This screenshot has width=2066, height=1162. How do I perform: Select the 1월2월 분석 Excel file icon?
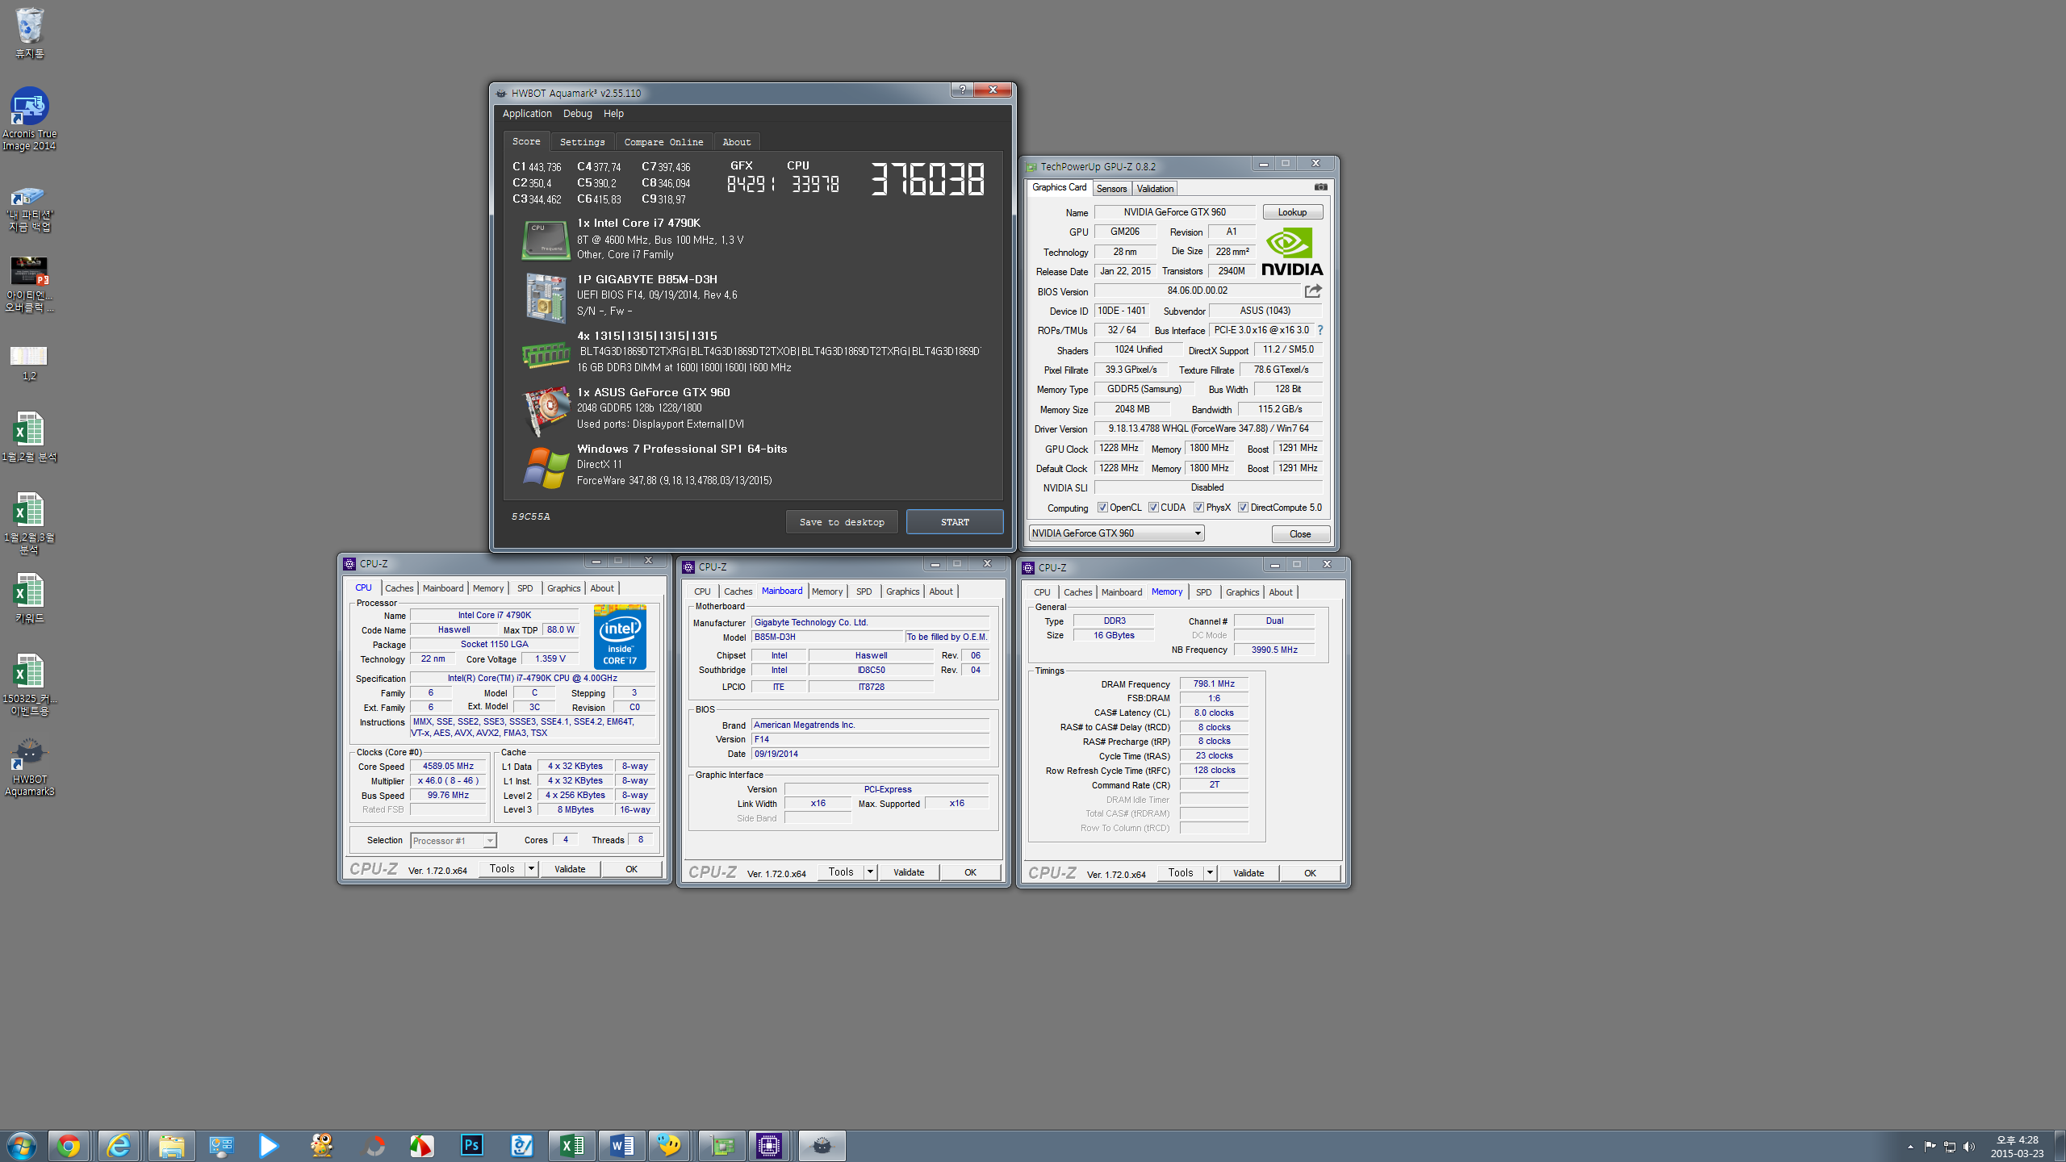coord(29,437)
